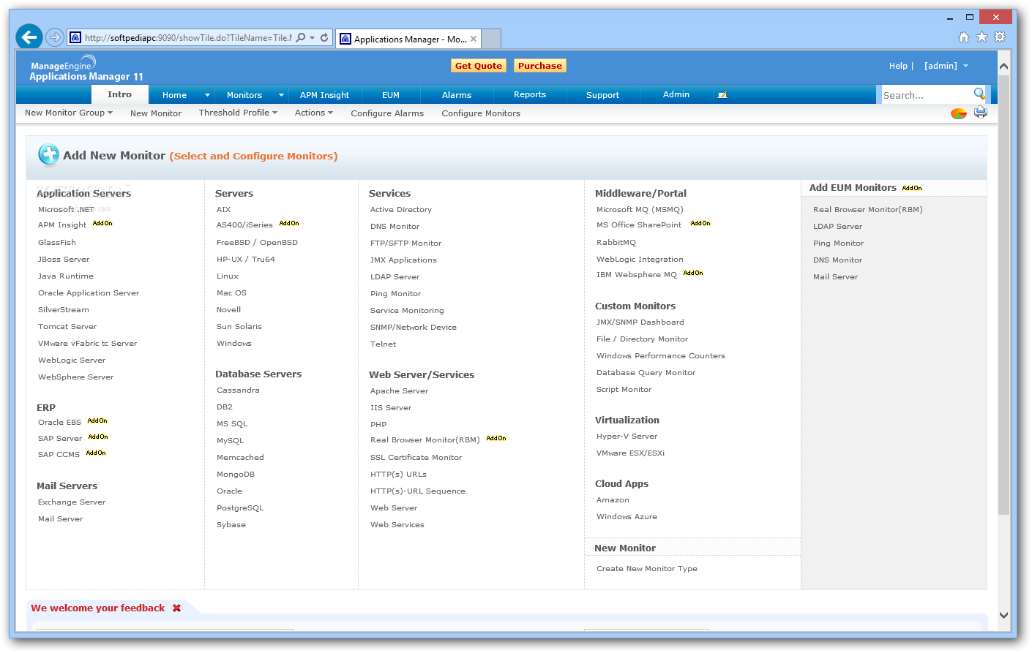1032x653 pixels.
Task: Close the Applications Manager browser tab
Action: coord(474,39)
